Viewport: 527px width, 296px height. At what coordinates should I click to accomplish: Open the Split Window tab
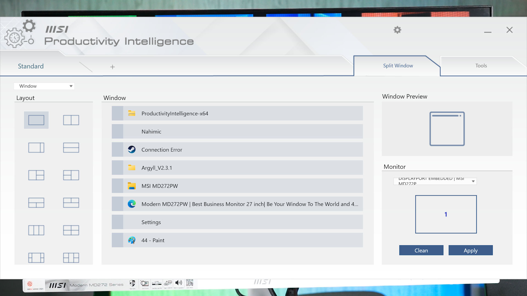[x=398, y=66]
